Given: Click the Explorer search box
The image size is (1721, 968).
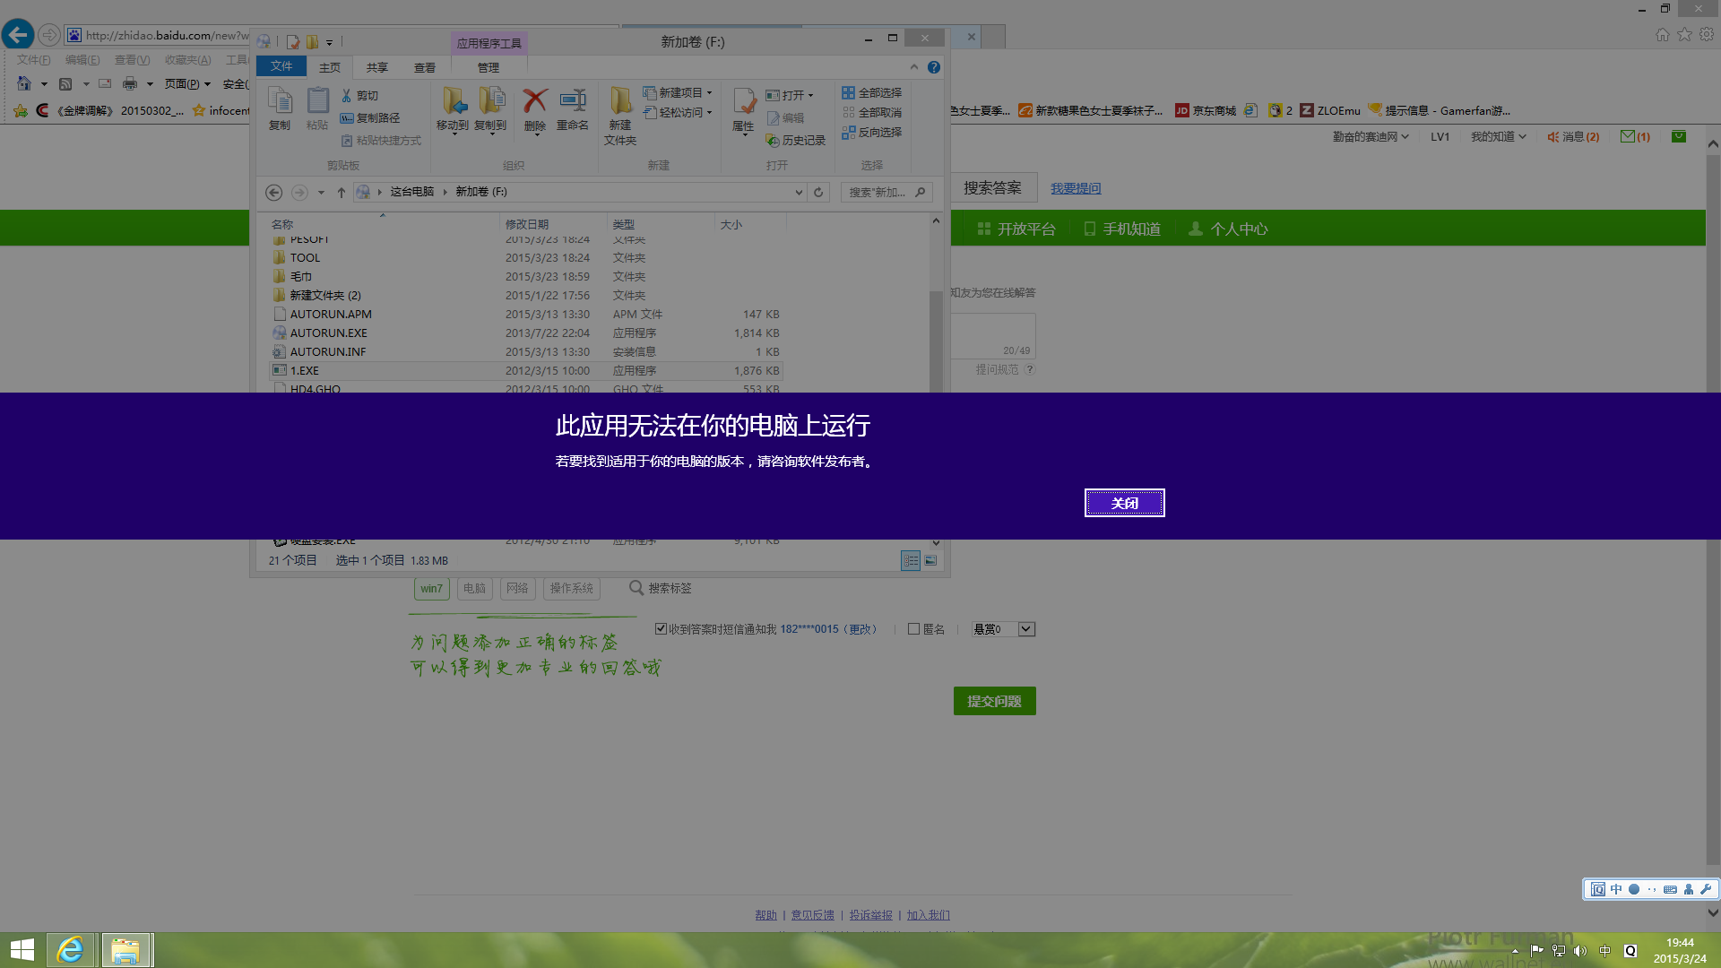Looking at the screenshot, I should tap(886, 193).
